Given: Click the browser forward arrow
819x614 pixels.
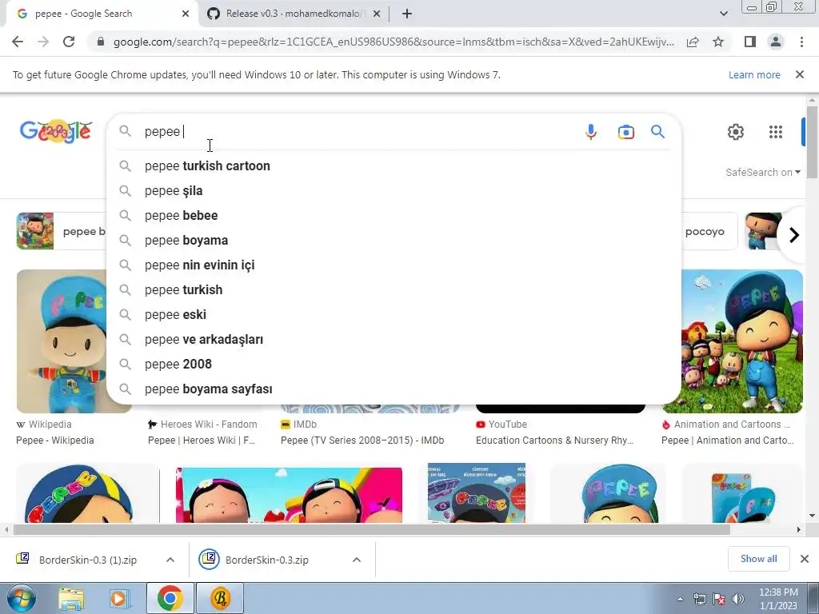Looking at the screenshot, I should click(x=43, y=42).
